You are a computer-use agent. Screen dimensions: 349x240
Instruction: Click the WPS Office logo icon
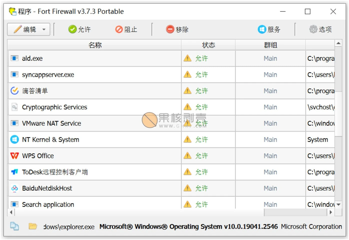tap(15, 156)
